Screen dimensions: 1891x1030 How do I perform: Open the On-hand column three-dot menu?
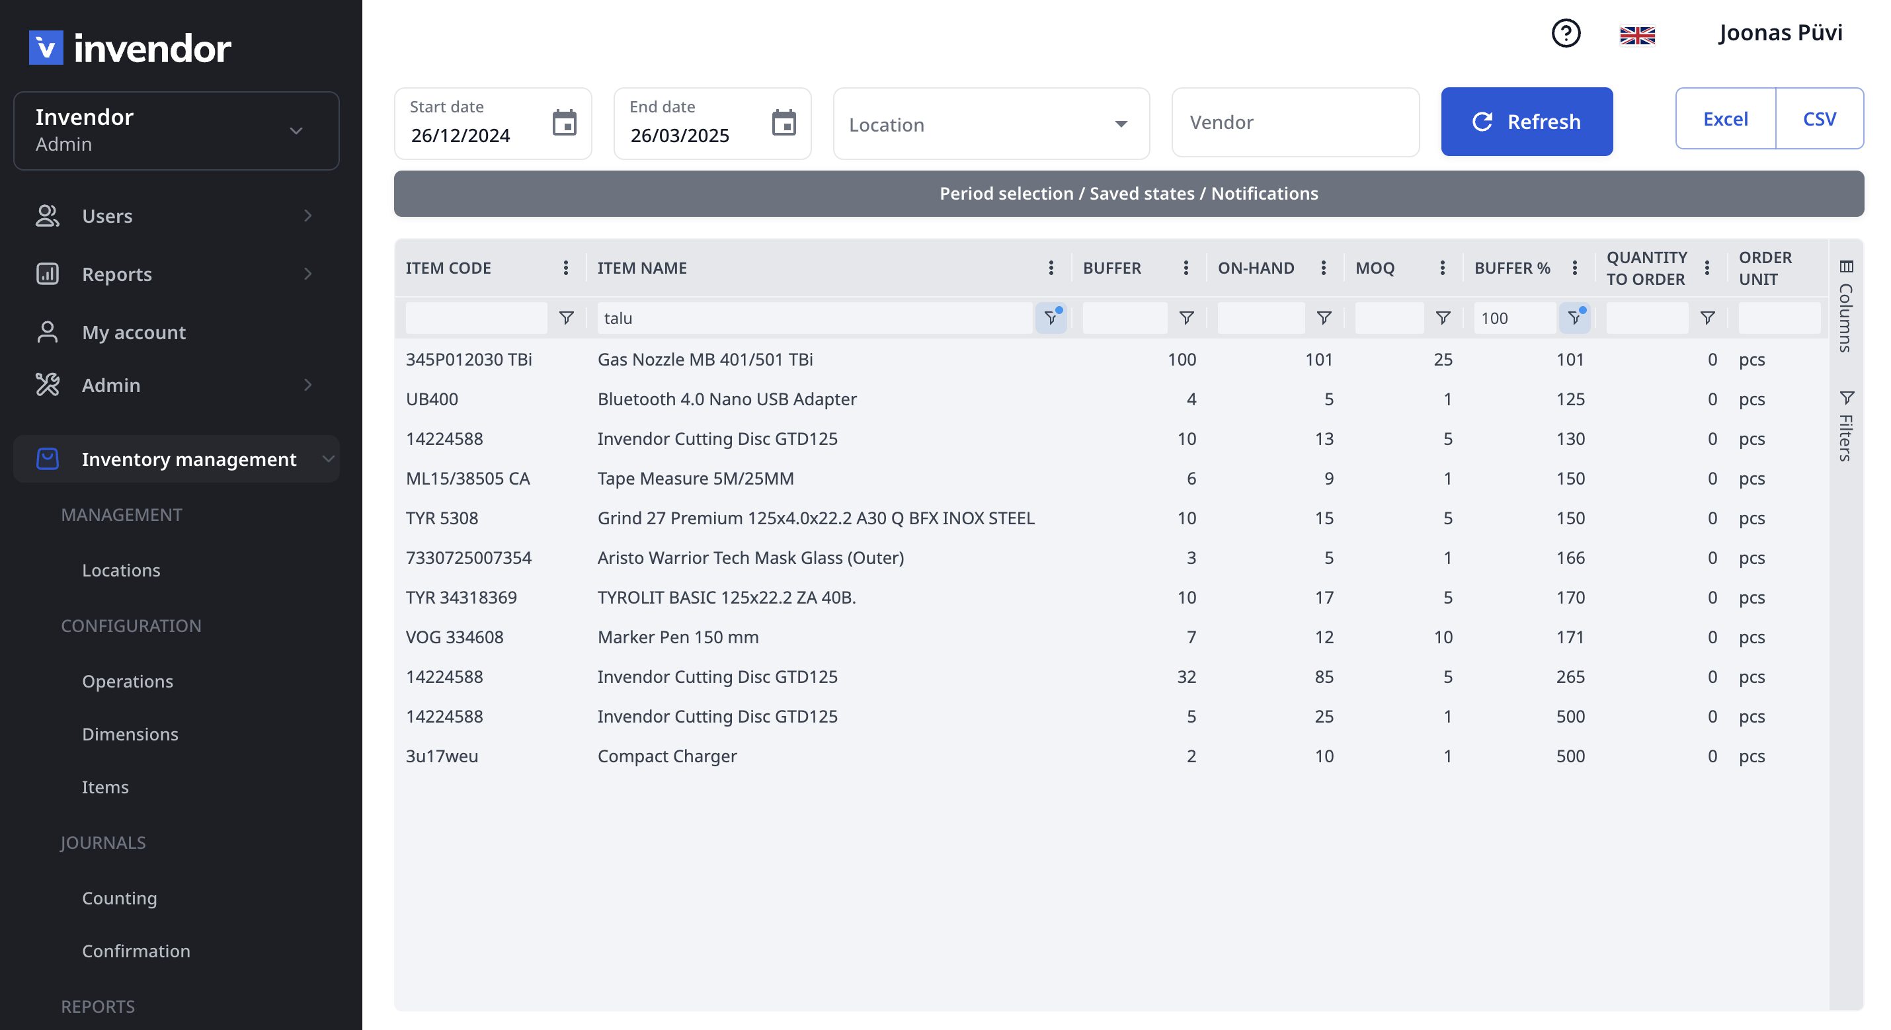pos(1323,268)
